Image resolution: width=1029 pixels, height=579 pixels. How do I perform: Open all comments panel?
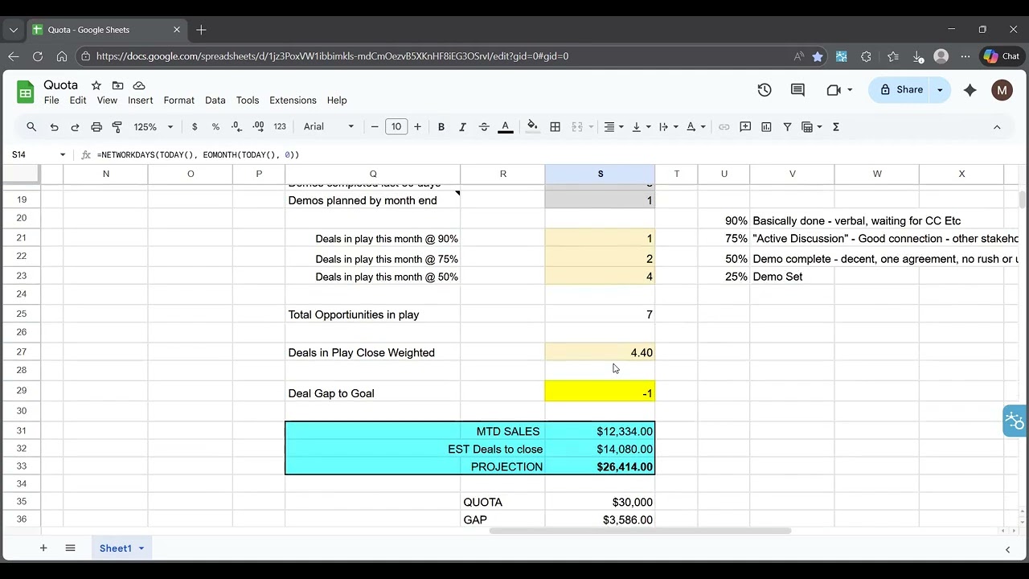797,90
